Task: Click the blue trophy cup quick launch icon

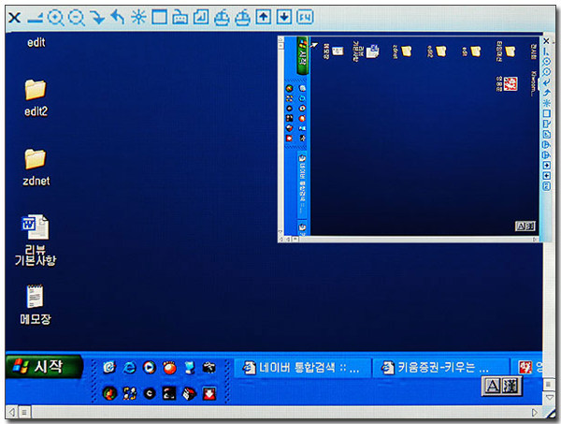Action: point(189,368)
